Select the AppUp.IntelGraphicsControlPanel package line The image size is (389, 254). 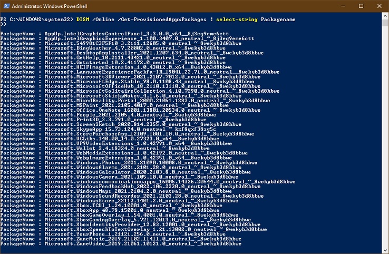114,34
